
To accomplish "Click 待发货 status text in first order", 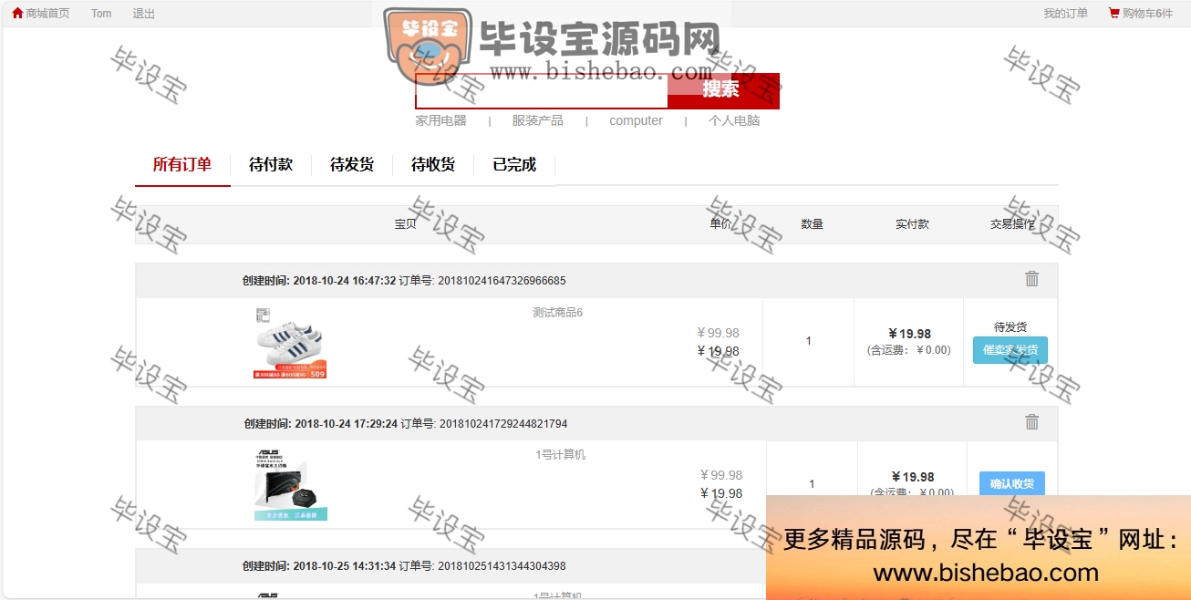I will tap(1010, 327).
